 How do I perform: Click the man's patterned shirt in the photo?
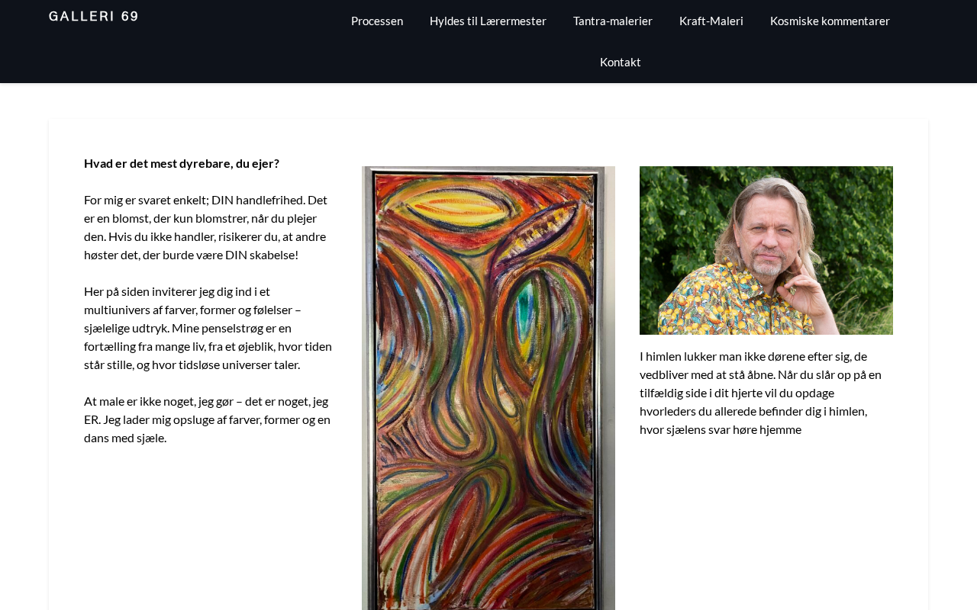pyautogui.click(x=725, y=305)
